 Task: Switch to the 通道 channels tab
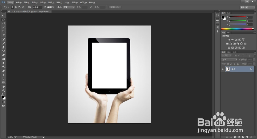229,52
